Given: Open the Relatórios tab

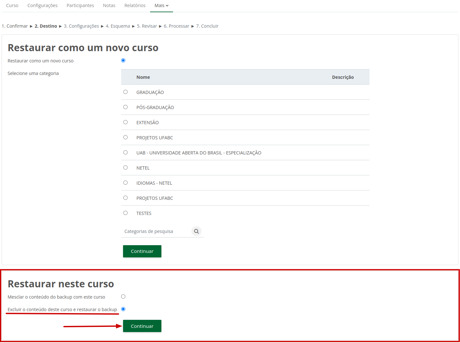Looking at the screenshot, I should pos(135,5).
